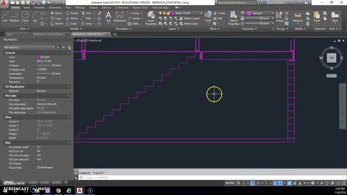Open the Parametric ribbon tab
Image resolution: width=347 pixels, height=195 pixels.
(55, 8)
